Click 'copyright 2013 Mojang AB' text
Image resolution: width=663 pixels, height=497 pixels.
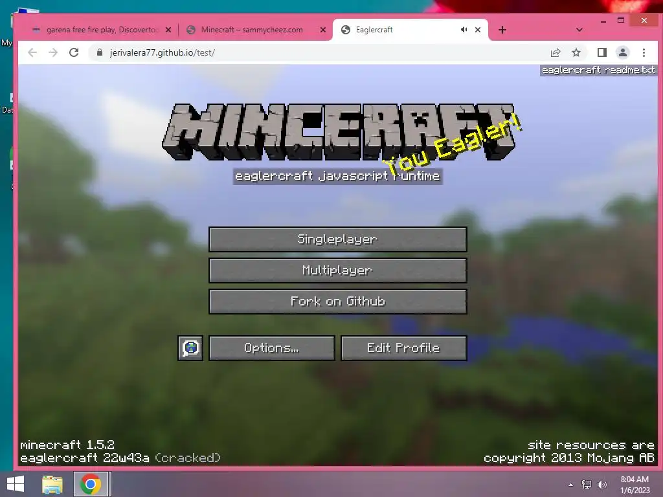coord(568,458)
